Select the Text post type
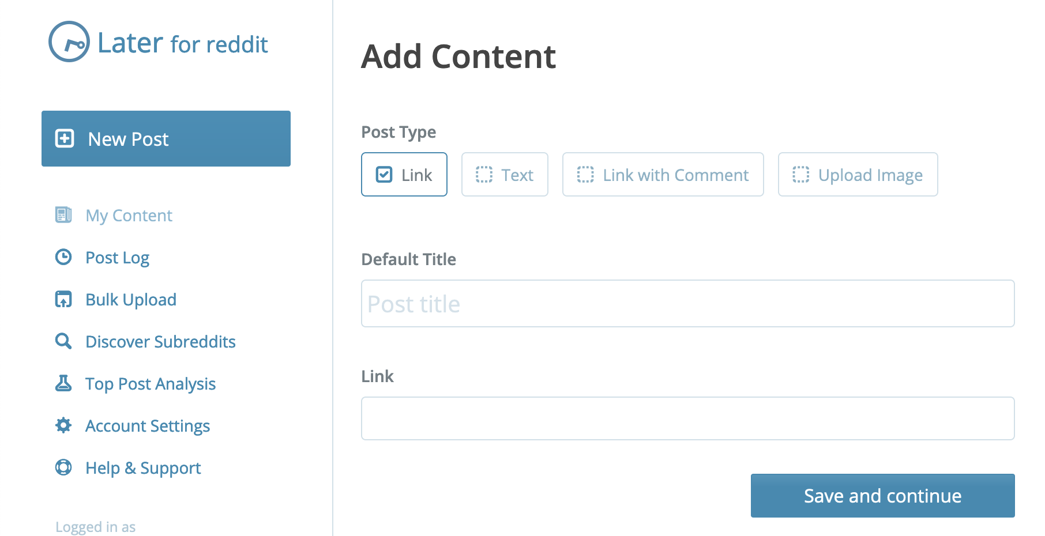Image resolution: width=1045 pixels, height=536 pixels. click(505, 175)
